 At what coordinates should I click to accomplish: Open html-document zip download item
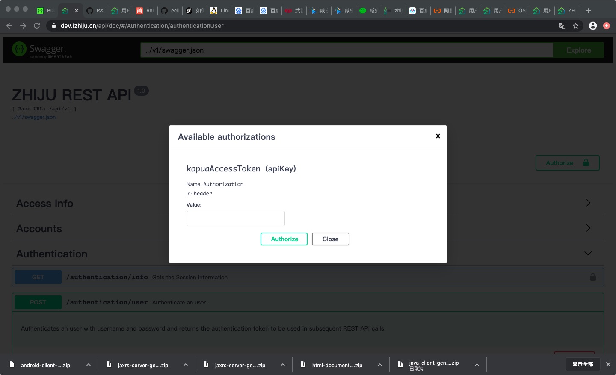click(337, 365)
